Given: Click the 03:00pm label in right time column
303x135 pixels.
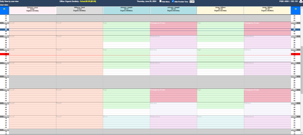Looking at the screenshot, I should point(295,116).
